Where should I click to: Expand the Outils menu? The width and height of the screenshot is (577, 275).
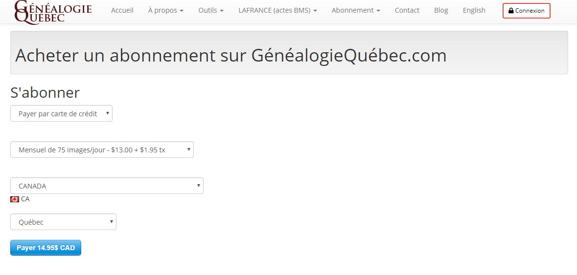211,10
